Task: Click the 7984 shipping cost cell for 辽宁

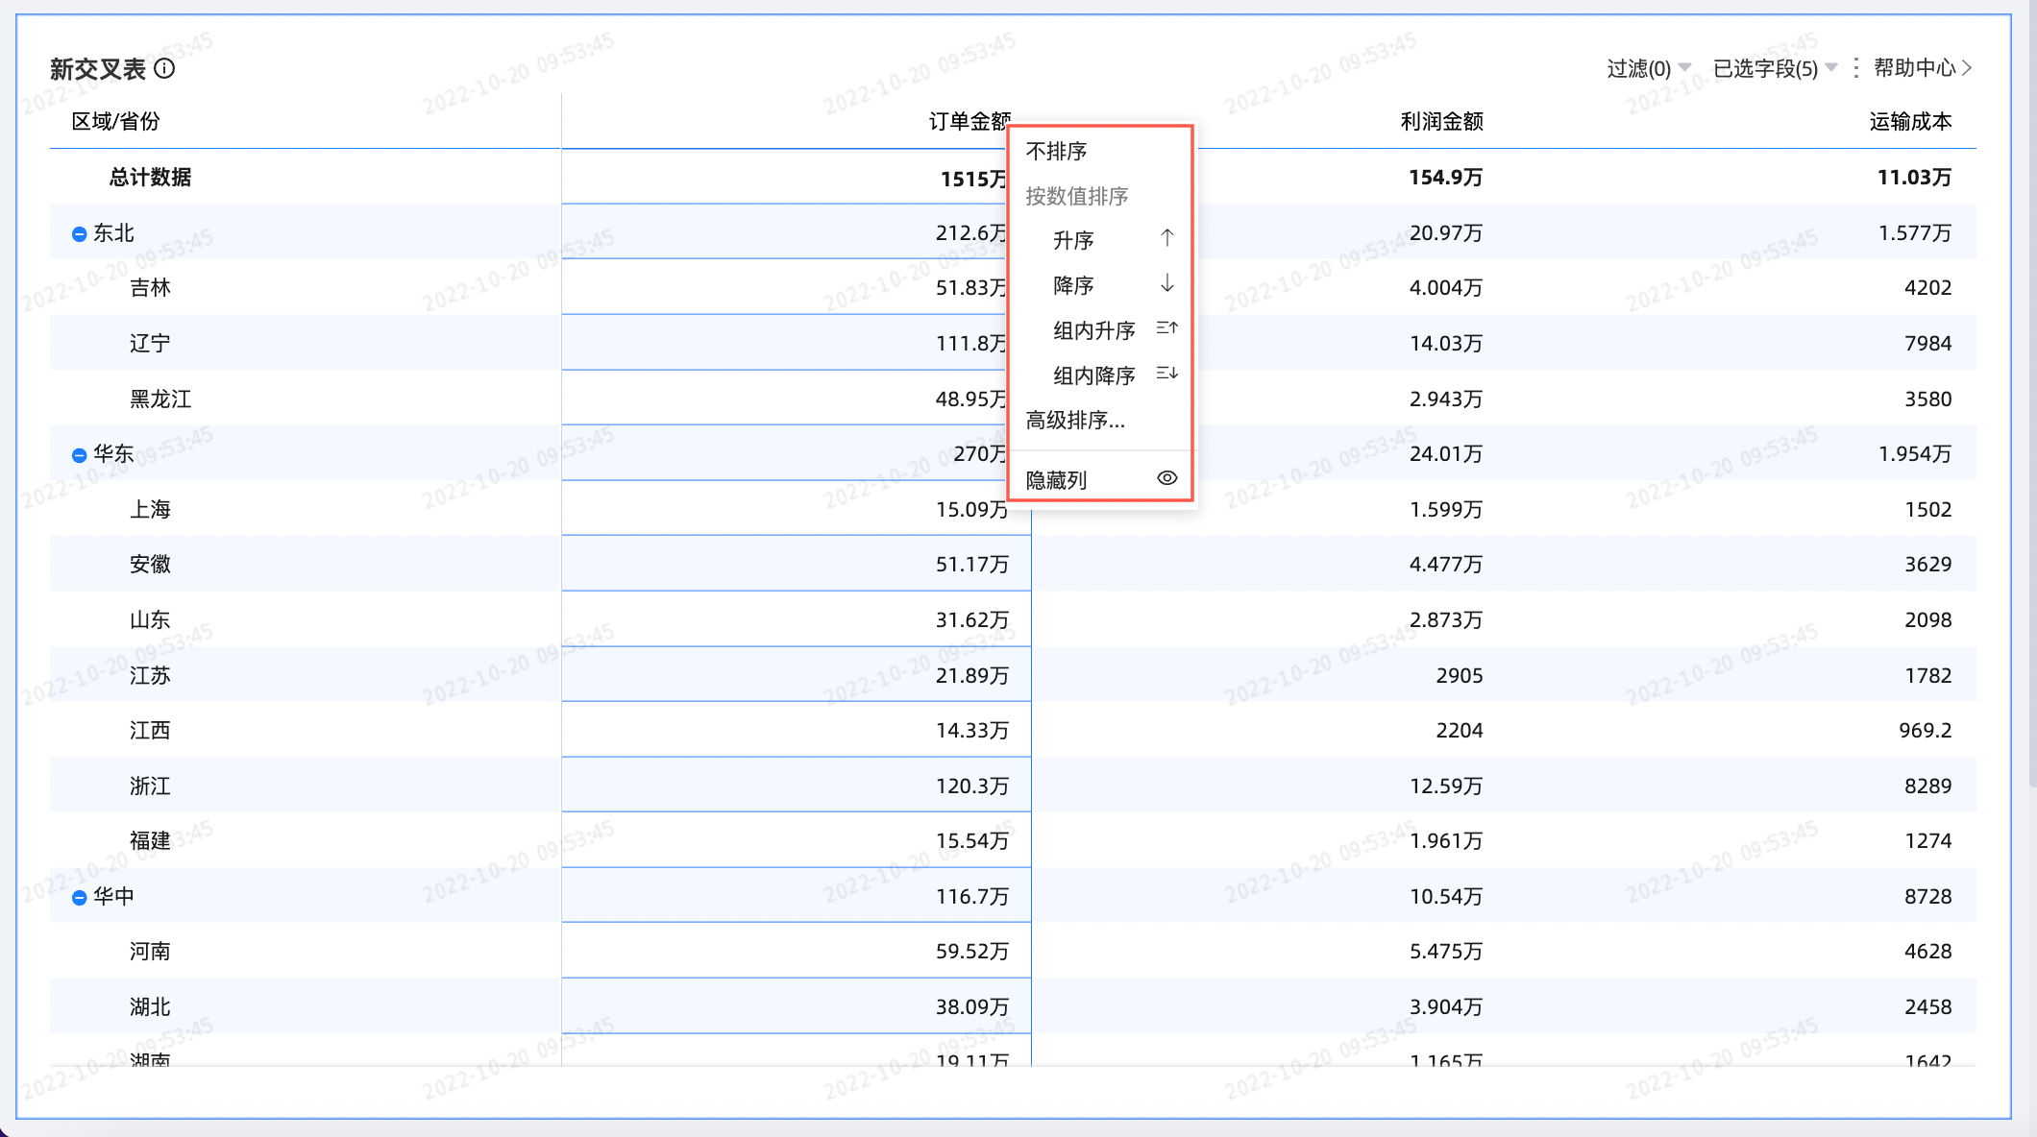Action: coord(1927,343)
